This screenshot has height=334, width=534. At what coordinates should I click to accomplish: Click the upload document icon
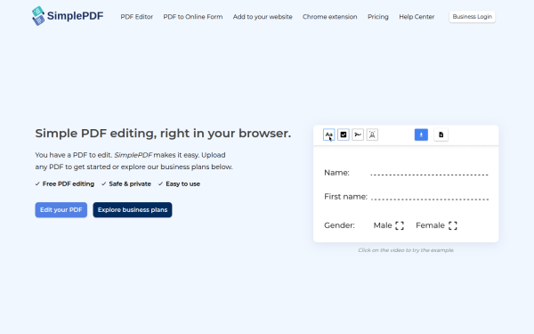pos(441,134)
